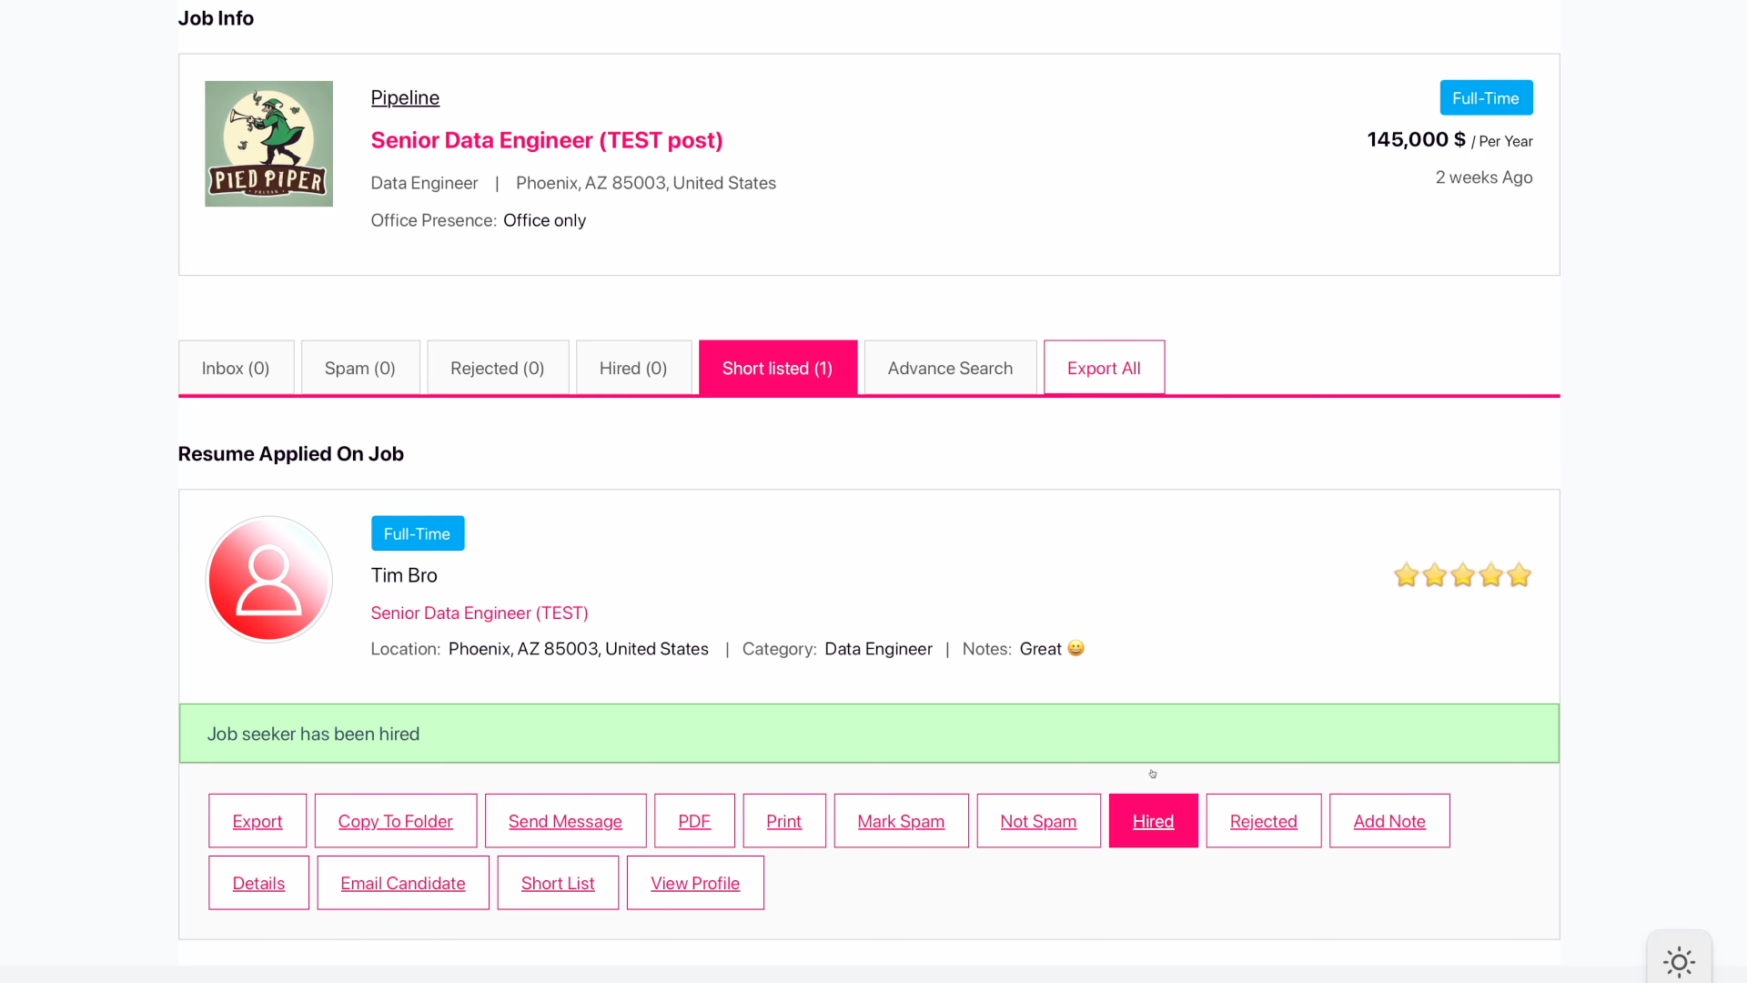
Task: Click the Export All button
Action: (1104, 368)
